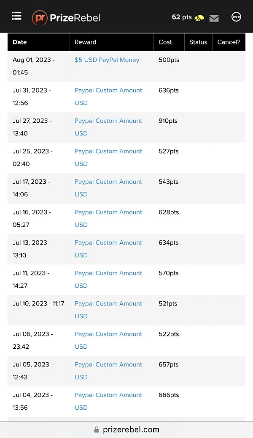Click the PrizeRebel logo
Image resolution: width=253 pixels, height=438 pixels.
click(66, 17)
